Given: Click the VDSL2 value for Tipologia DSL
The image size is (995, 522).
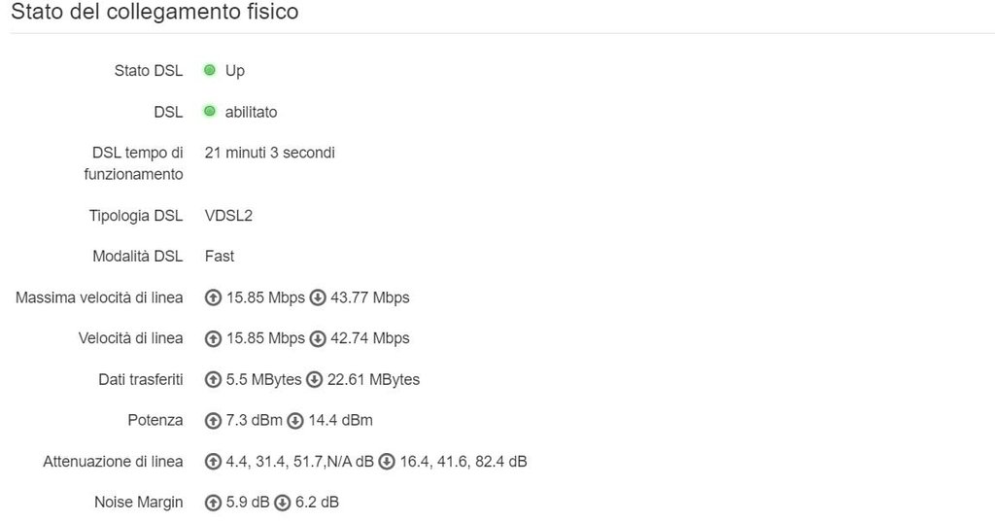Looking at the screenshot, I should click(x=228, y=215).
